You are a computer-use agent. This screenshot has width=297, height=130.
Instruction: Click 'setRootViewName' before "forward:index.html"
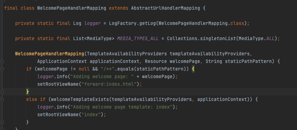click(58, 84)
